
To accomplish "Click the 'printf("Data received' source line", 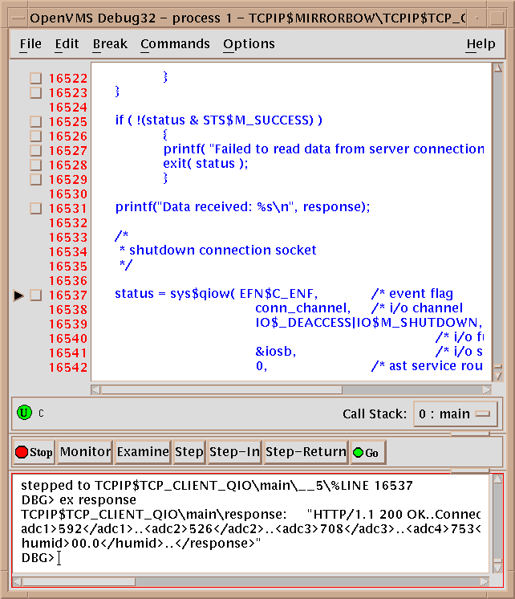I will point(242,206).
